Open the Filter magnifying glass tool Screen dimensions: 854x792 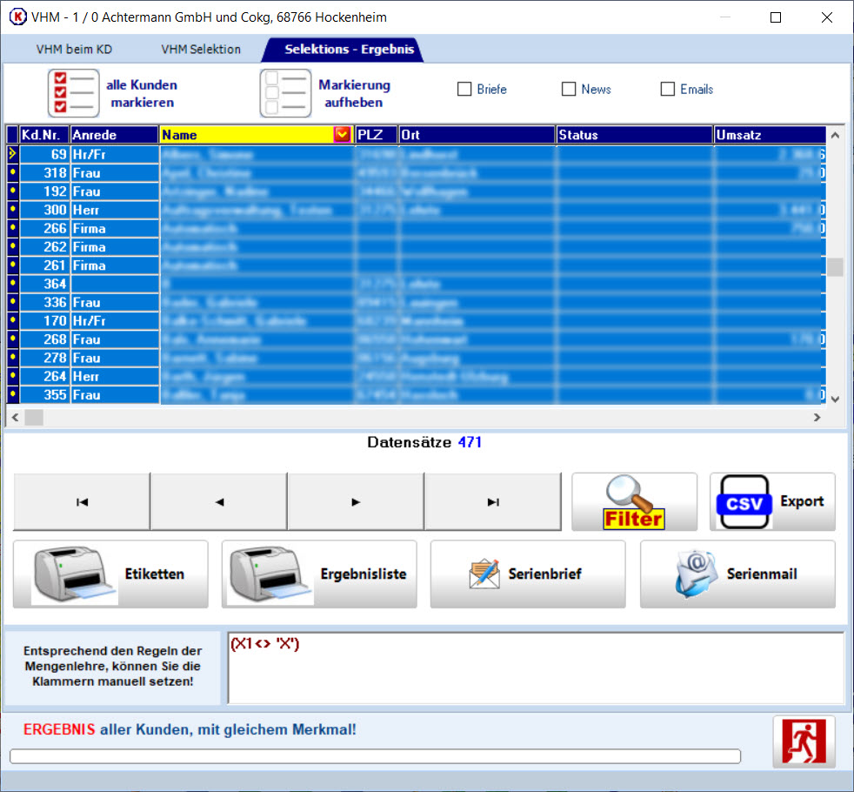point(634,502)
